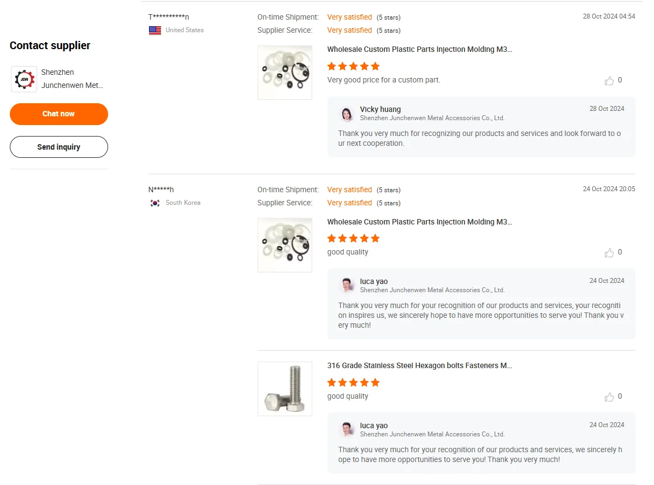Open plastic parts title link in US review
Viewport: 654px width, 485px height.
pyautogui.click(x=419, y=49)
